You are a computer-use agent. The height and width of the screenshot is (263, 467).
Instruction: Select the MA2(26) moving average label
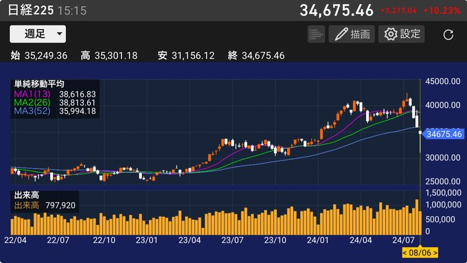click(x=32, y=103)
